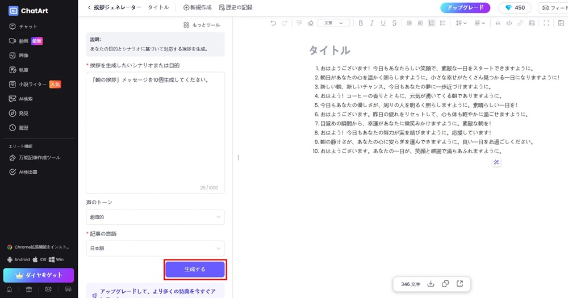Enter fullscreen mode with the expand icon
Viewport: 568px width, 298px height.
(x=546, y=23)
